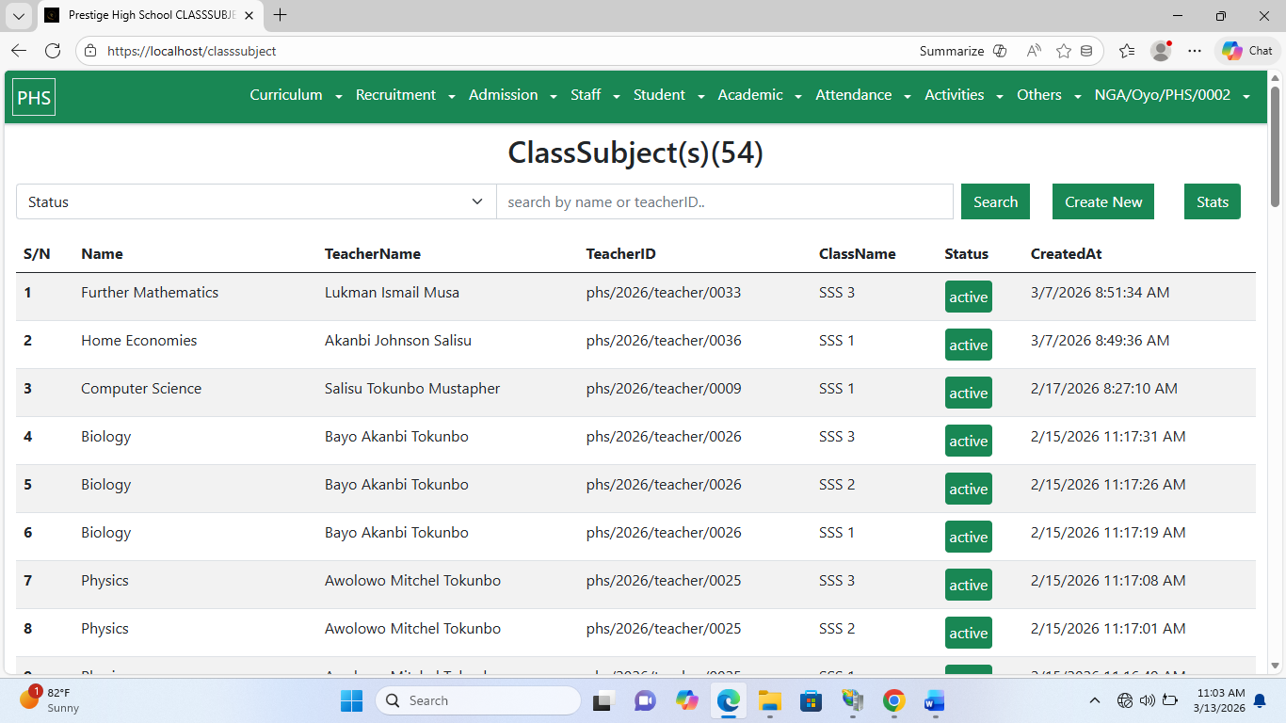Image resolution: width=1286 pixels, height=723 pixels.
Task: Click the active badge for Further Mathematics
Action: (968, 297)
